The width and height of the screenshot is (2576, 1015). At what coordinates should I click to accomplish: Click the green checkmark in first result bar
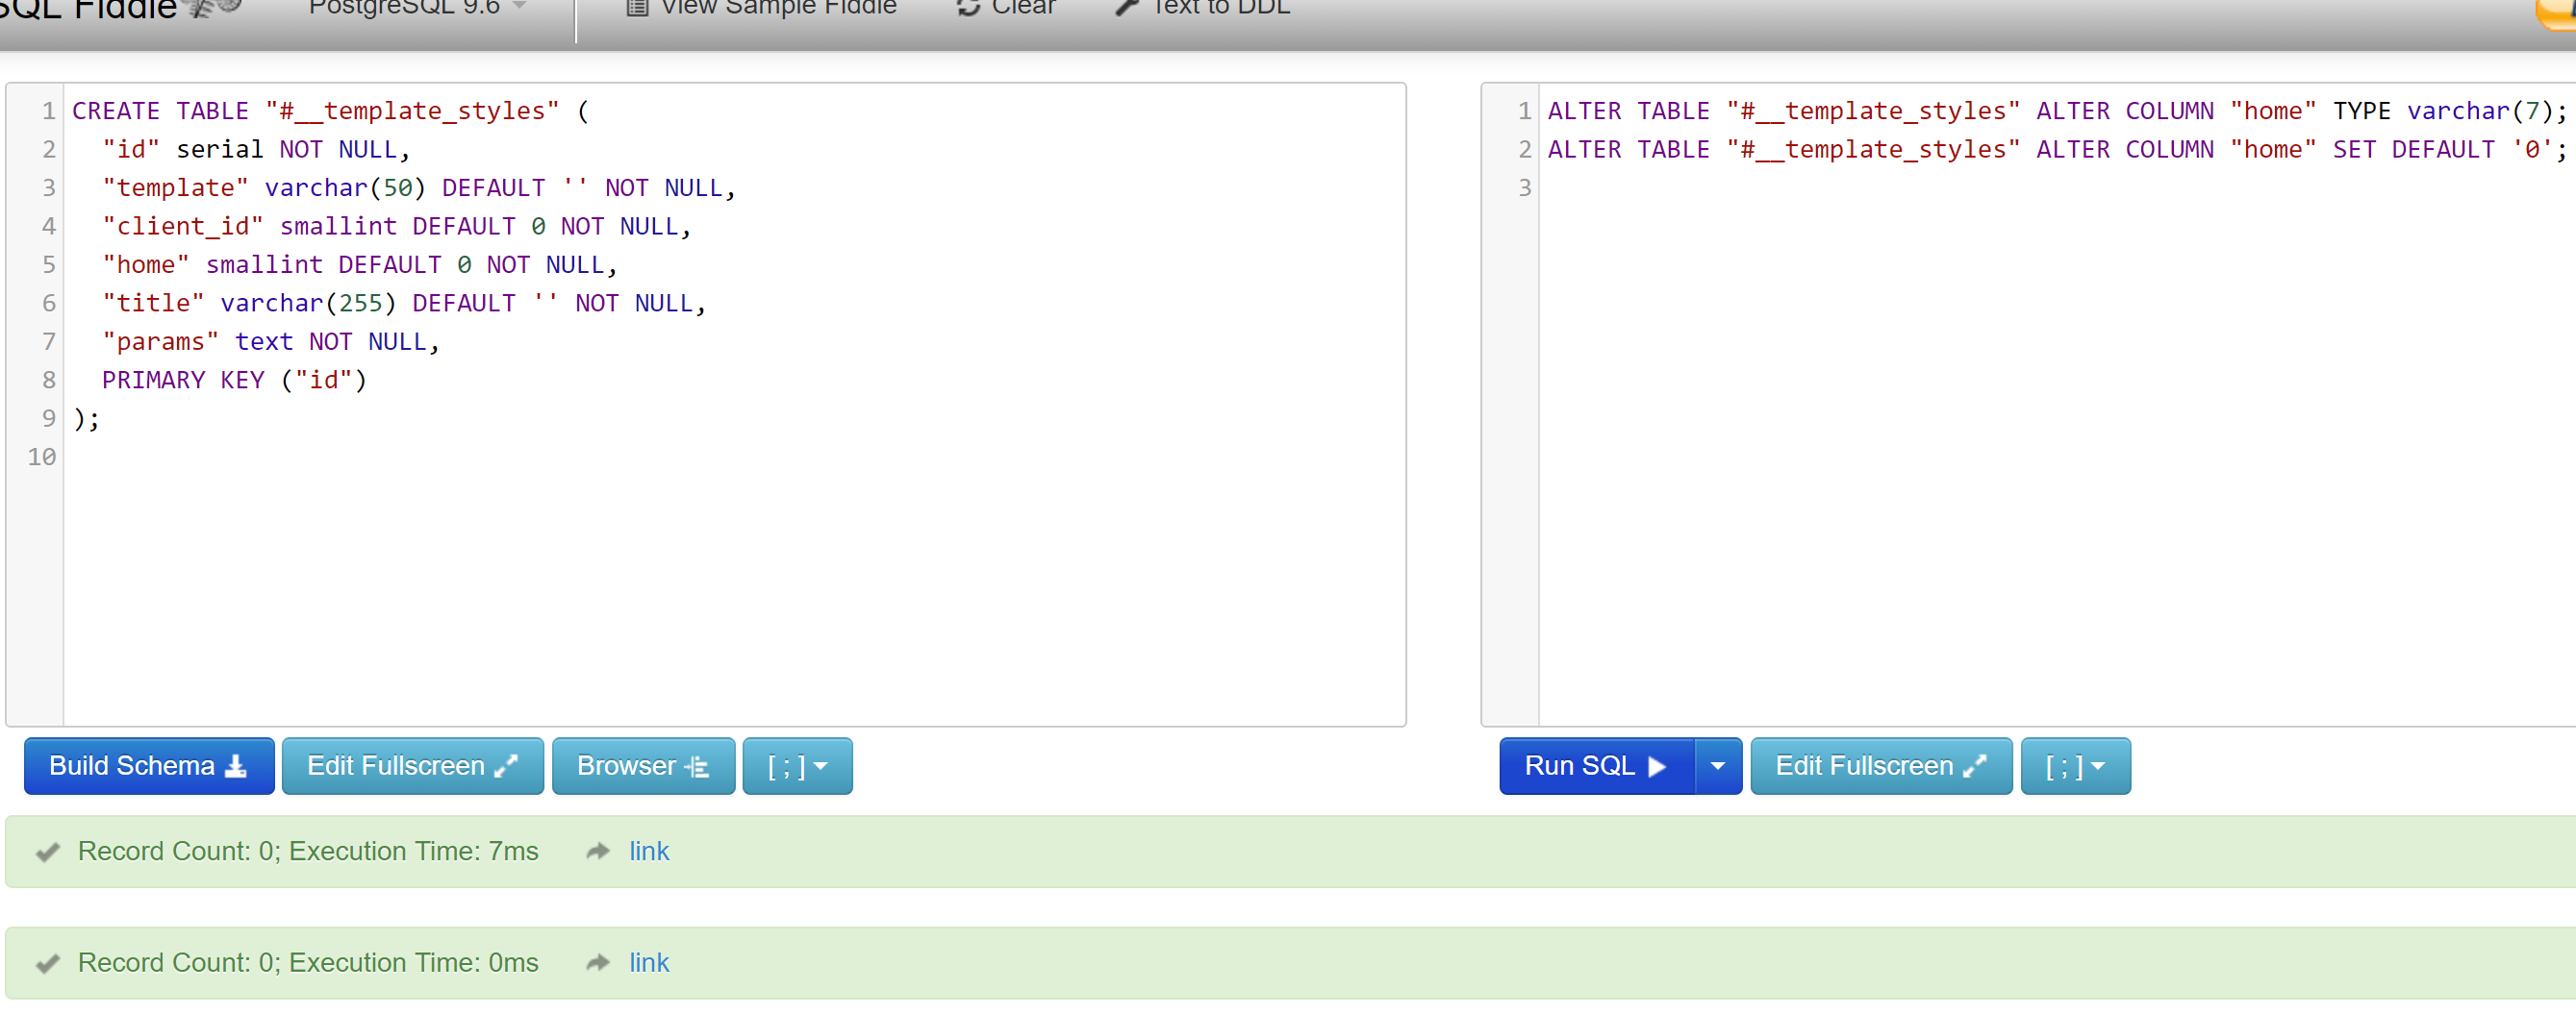(x=47, y=852)
